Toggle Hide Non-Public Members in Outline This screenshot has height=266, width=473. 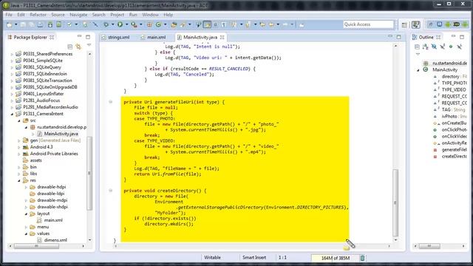(x=451, y=47)
